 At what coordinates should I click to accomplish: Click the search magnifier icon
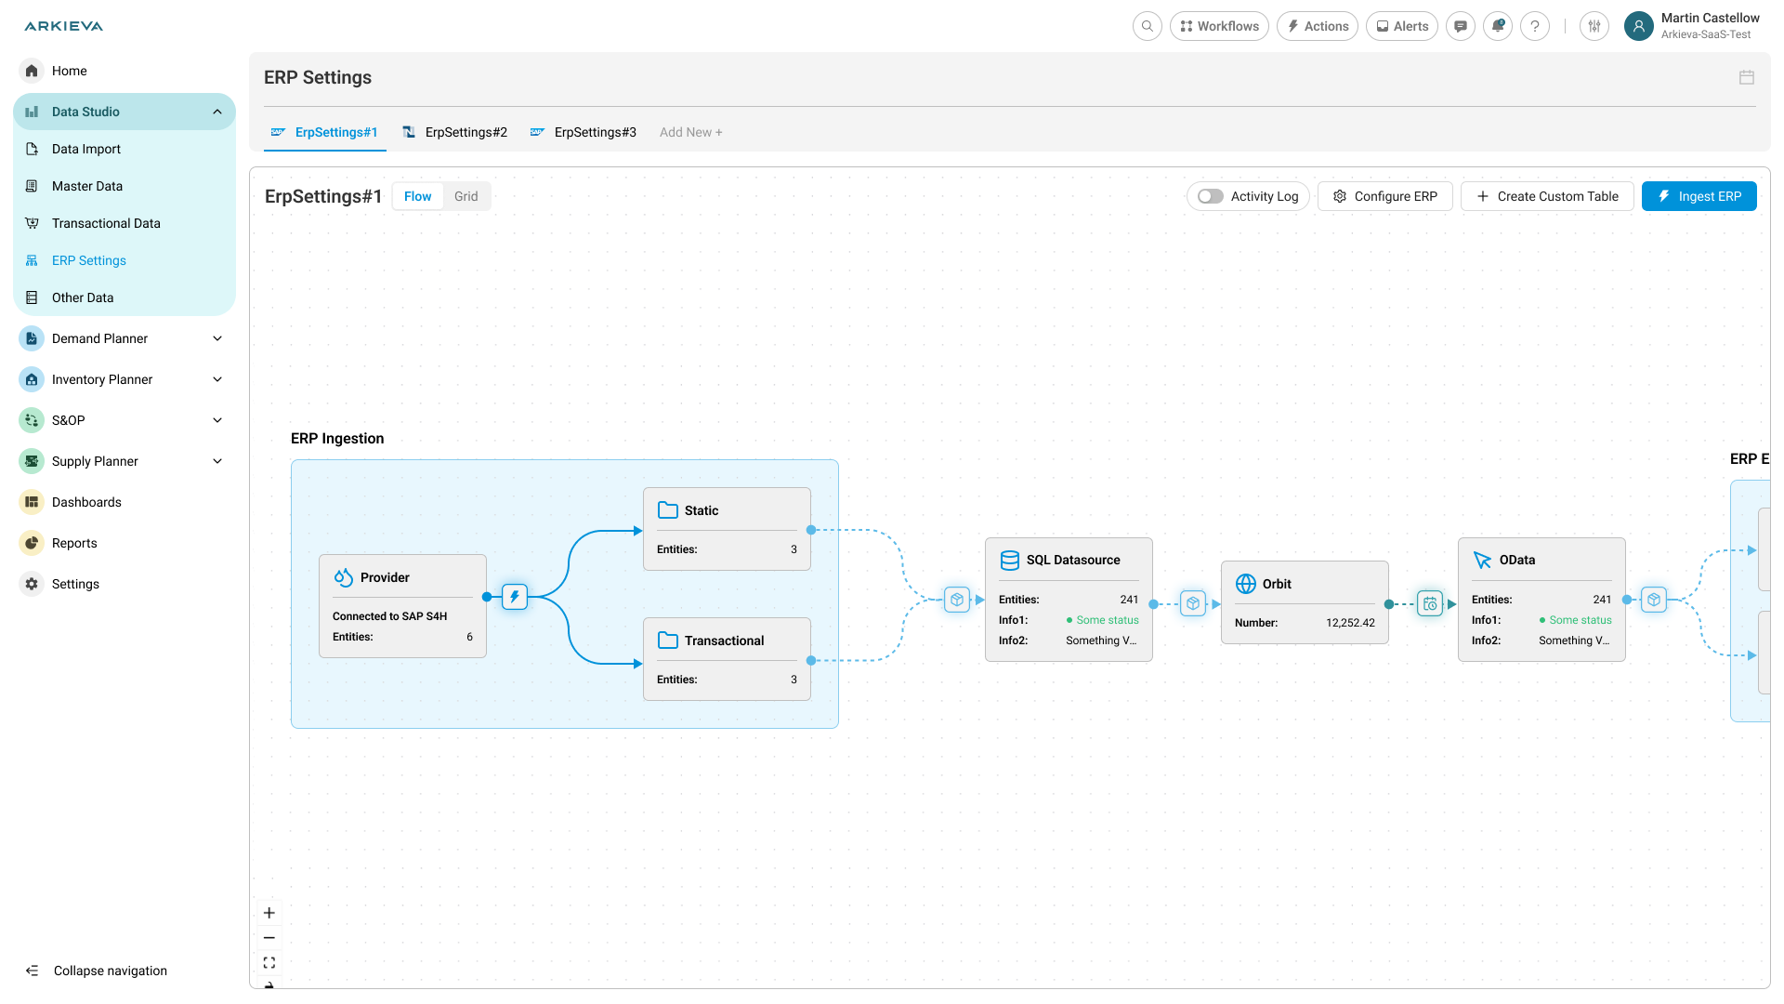1148,26
